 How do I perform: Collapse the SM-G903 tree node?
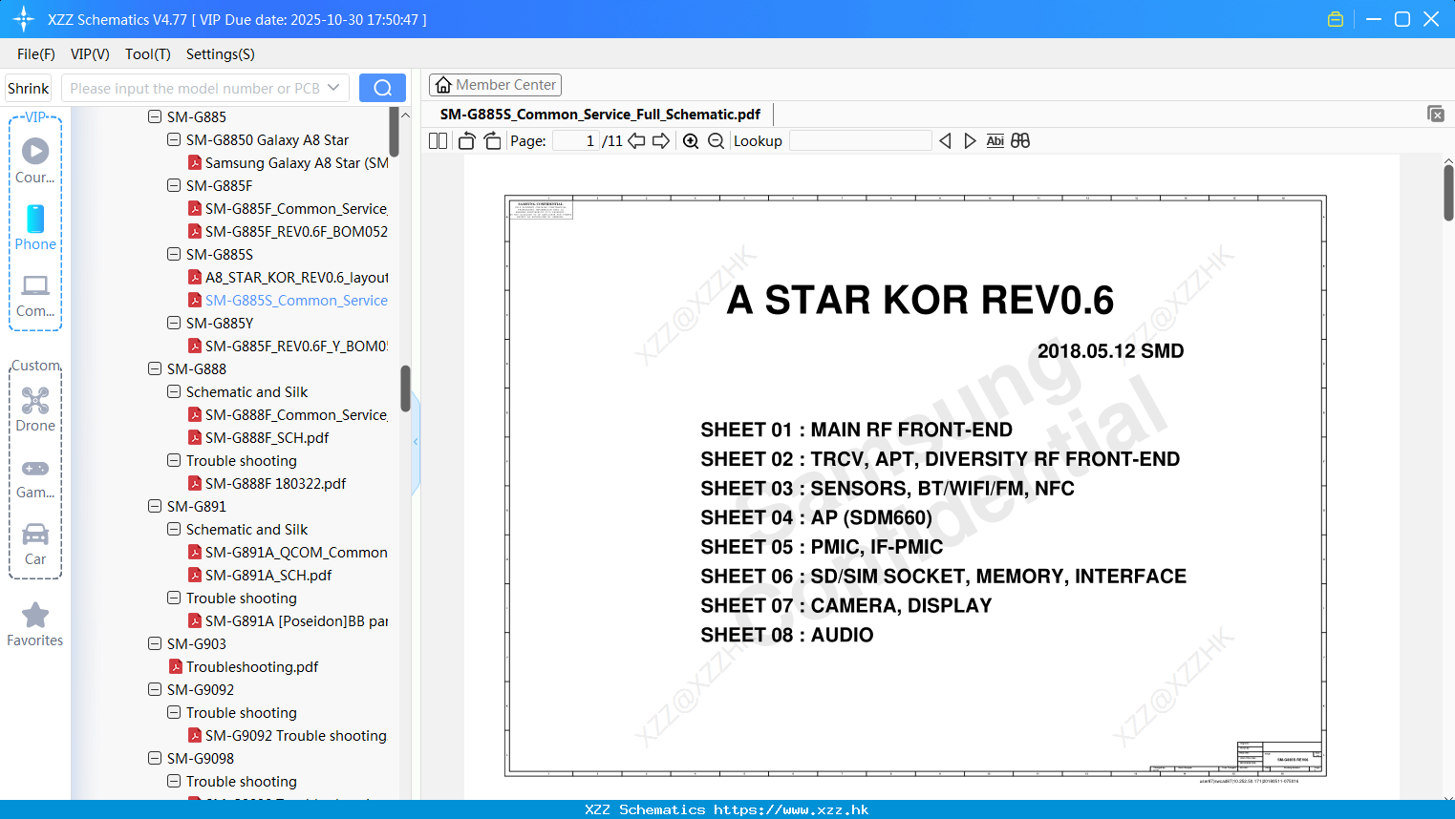(155, 643)
